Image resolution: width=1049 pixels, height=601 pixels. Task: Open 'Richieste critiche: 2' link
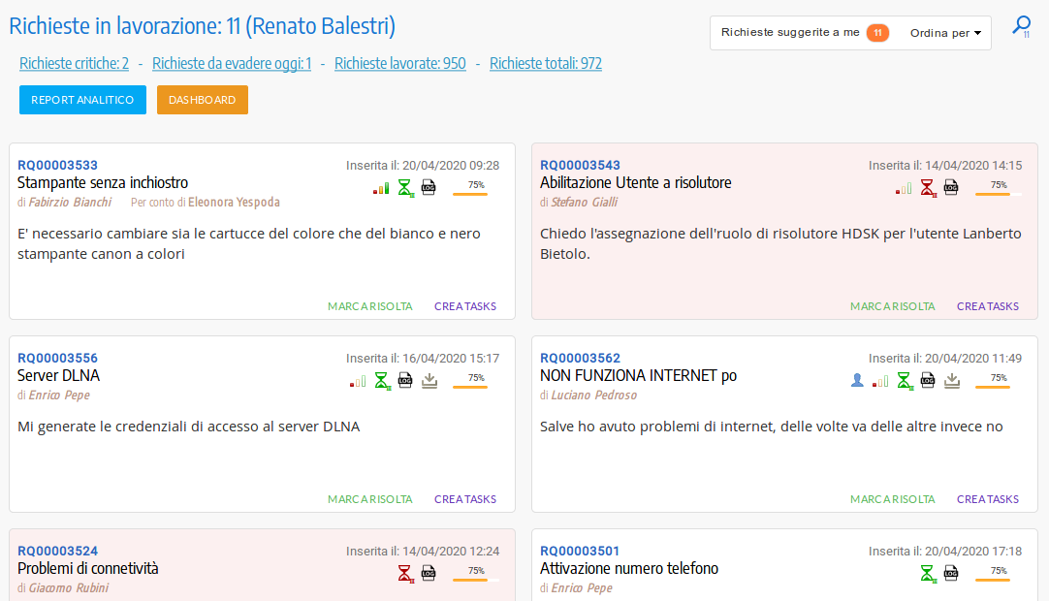[x=74, y=64]
